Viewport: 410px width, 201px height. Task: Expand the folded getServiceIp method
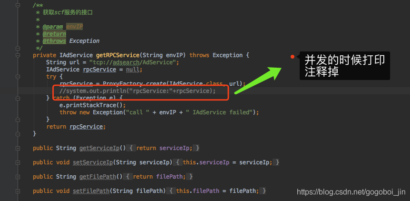[18, 148]
